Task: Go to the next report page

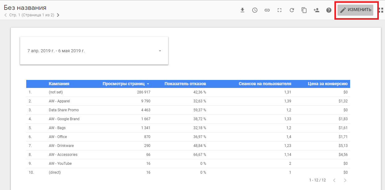Action: (x=58, y=15)
